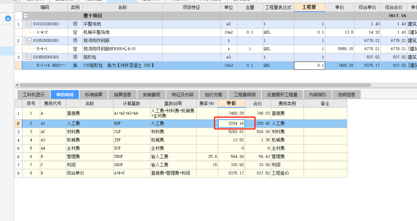This screenshot has height=221, width=417.
Task: Open the 标准换算 tab
Action: pos(93,95)
